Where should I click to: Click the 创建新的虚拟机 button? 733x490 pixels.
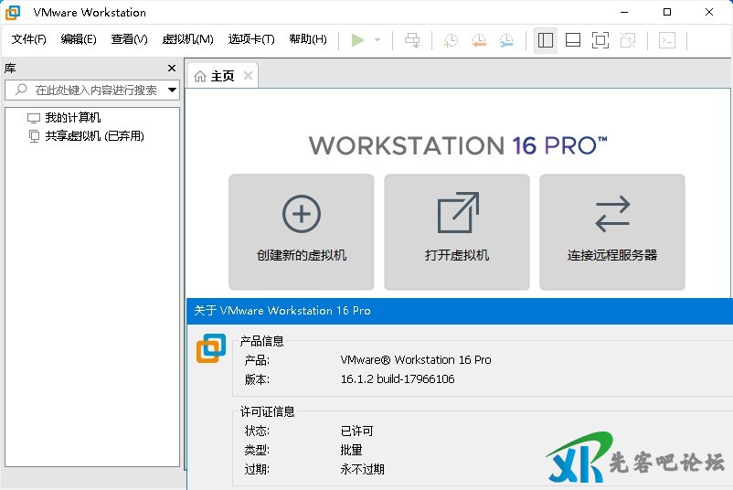[302, 231]
